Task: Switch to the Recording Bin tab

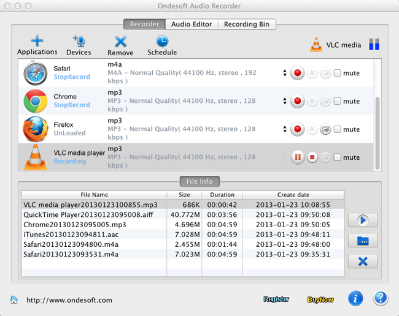Action: coord(247,24)
